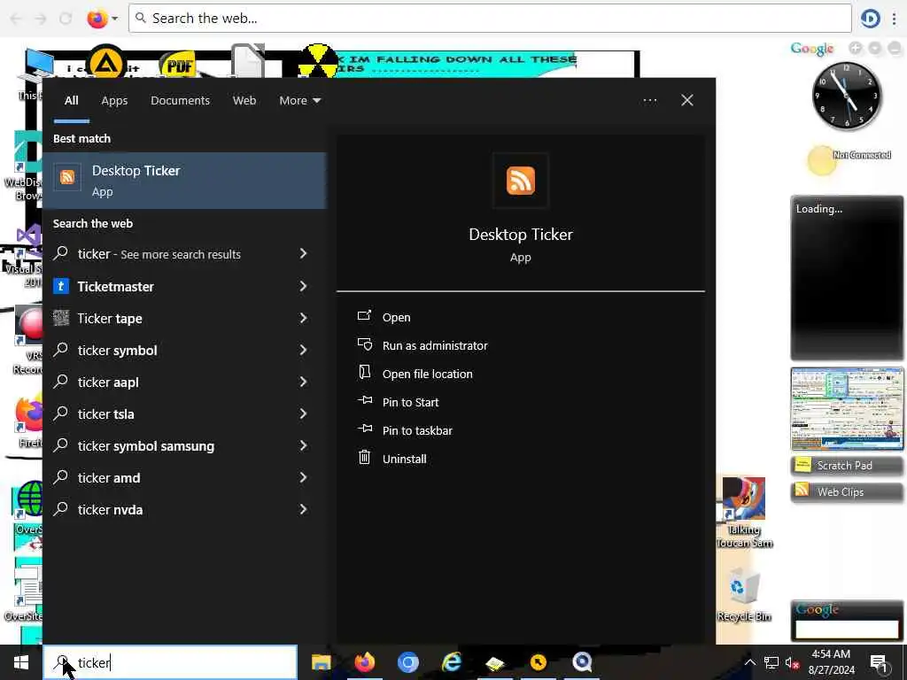Expand the ticker symbol samsung result arrow
This screenshot has width=907, height=680.
point(303,445)
